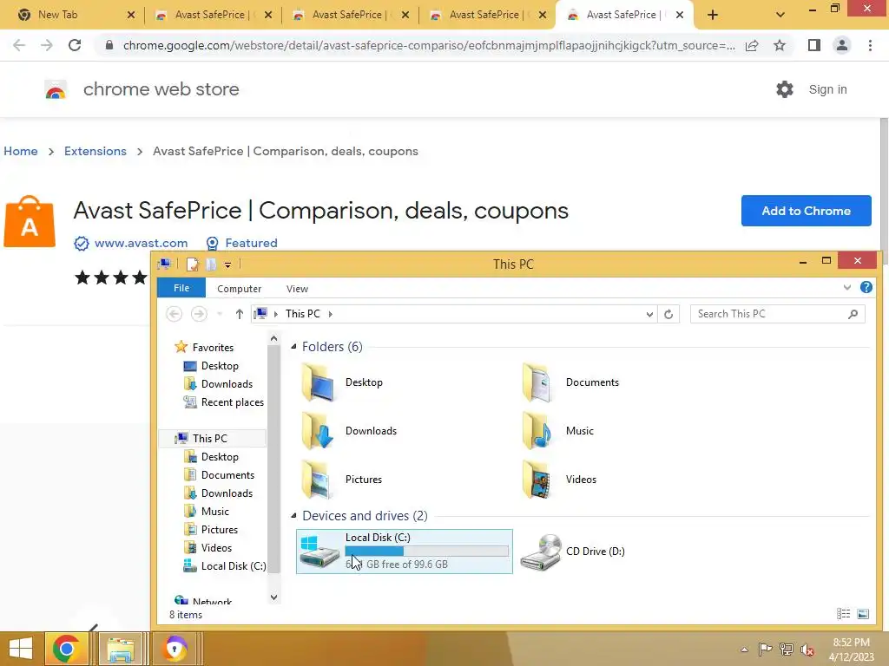
Task: Click Explorer up one level arrow
Action: (240, 314)
